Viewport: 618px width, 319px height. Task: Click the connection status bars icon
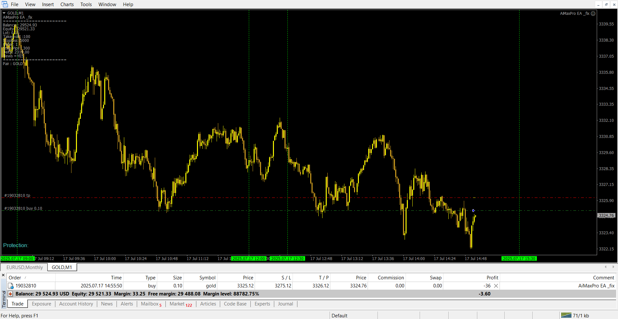point(566,315)
